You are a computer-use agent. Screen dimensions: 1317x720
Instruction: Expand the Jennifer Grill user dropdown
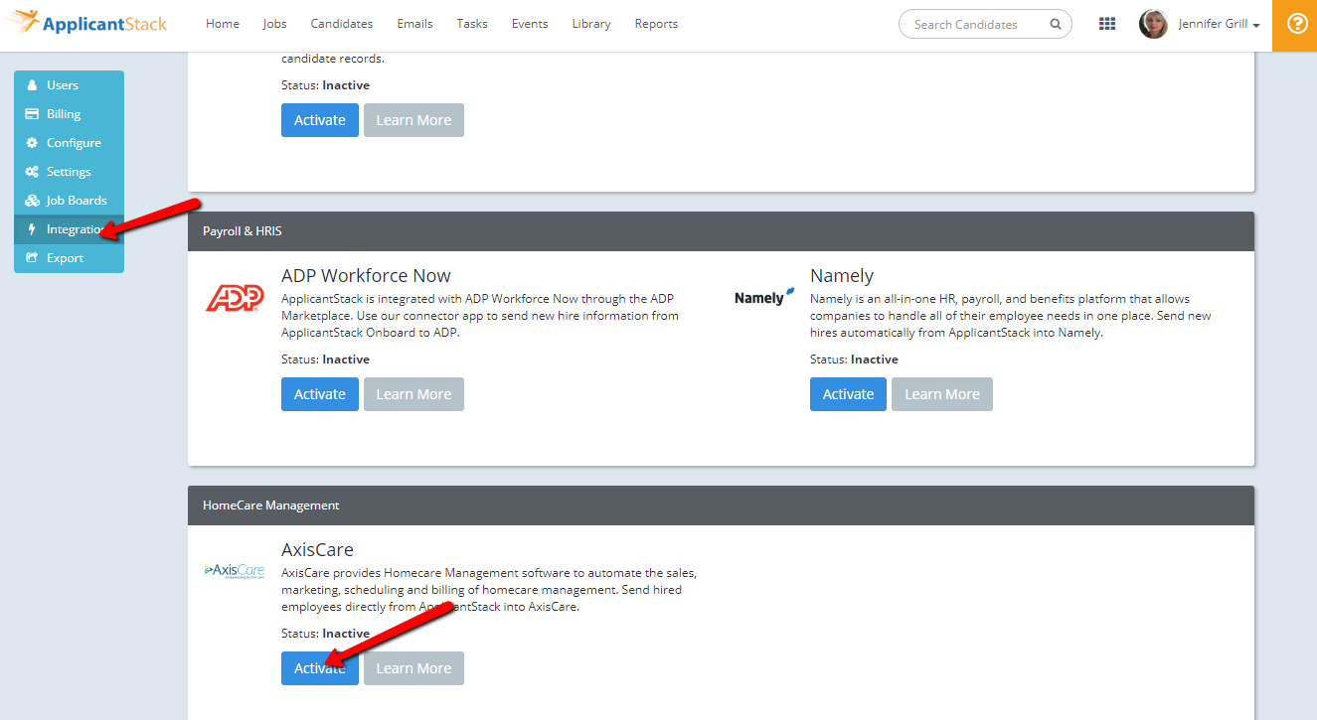click(1220, 25)
